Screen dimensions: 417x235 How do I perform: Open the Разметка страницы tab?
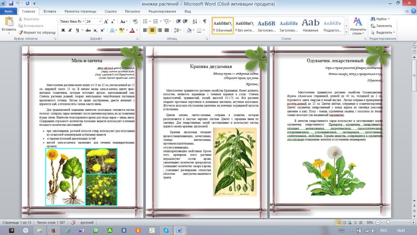[80, 11]
